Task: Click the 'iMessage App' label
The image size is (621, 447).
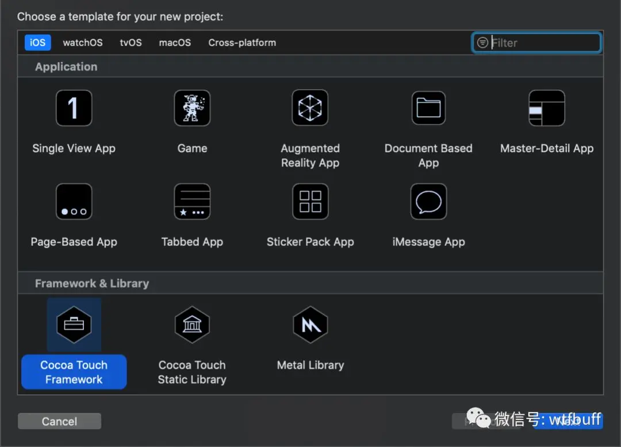Action: pyautogui.click(x=428, y=242)
